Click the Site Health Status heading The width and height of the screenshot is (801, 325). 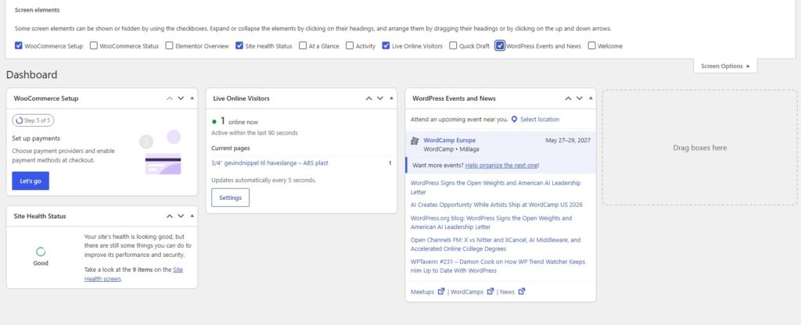click(40, 216)
